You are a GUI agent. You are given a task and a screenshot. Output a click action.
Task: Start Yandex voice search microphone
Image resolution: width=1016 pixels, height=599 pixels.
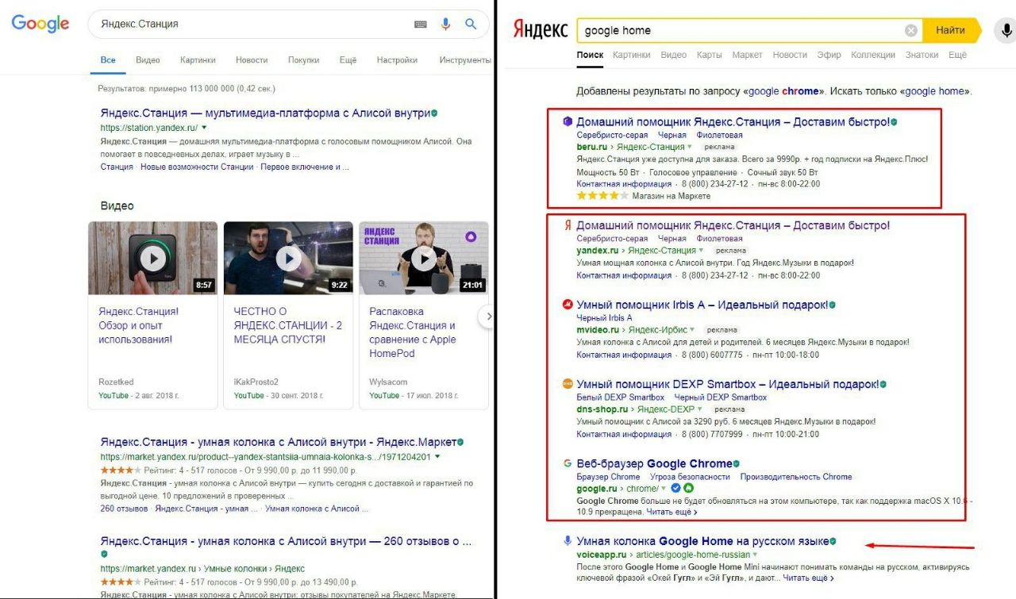click(x=1006, y=31)
